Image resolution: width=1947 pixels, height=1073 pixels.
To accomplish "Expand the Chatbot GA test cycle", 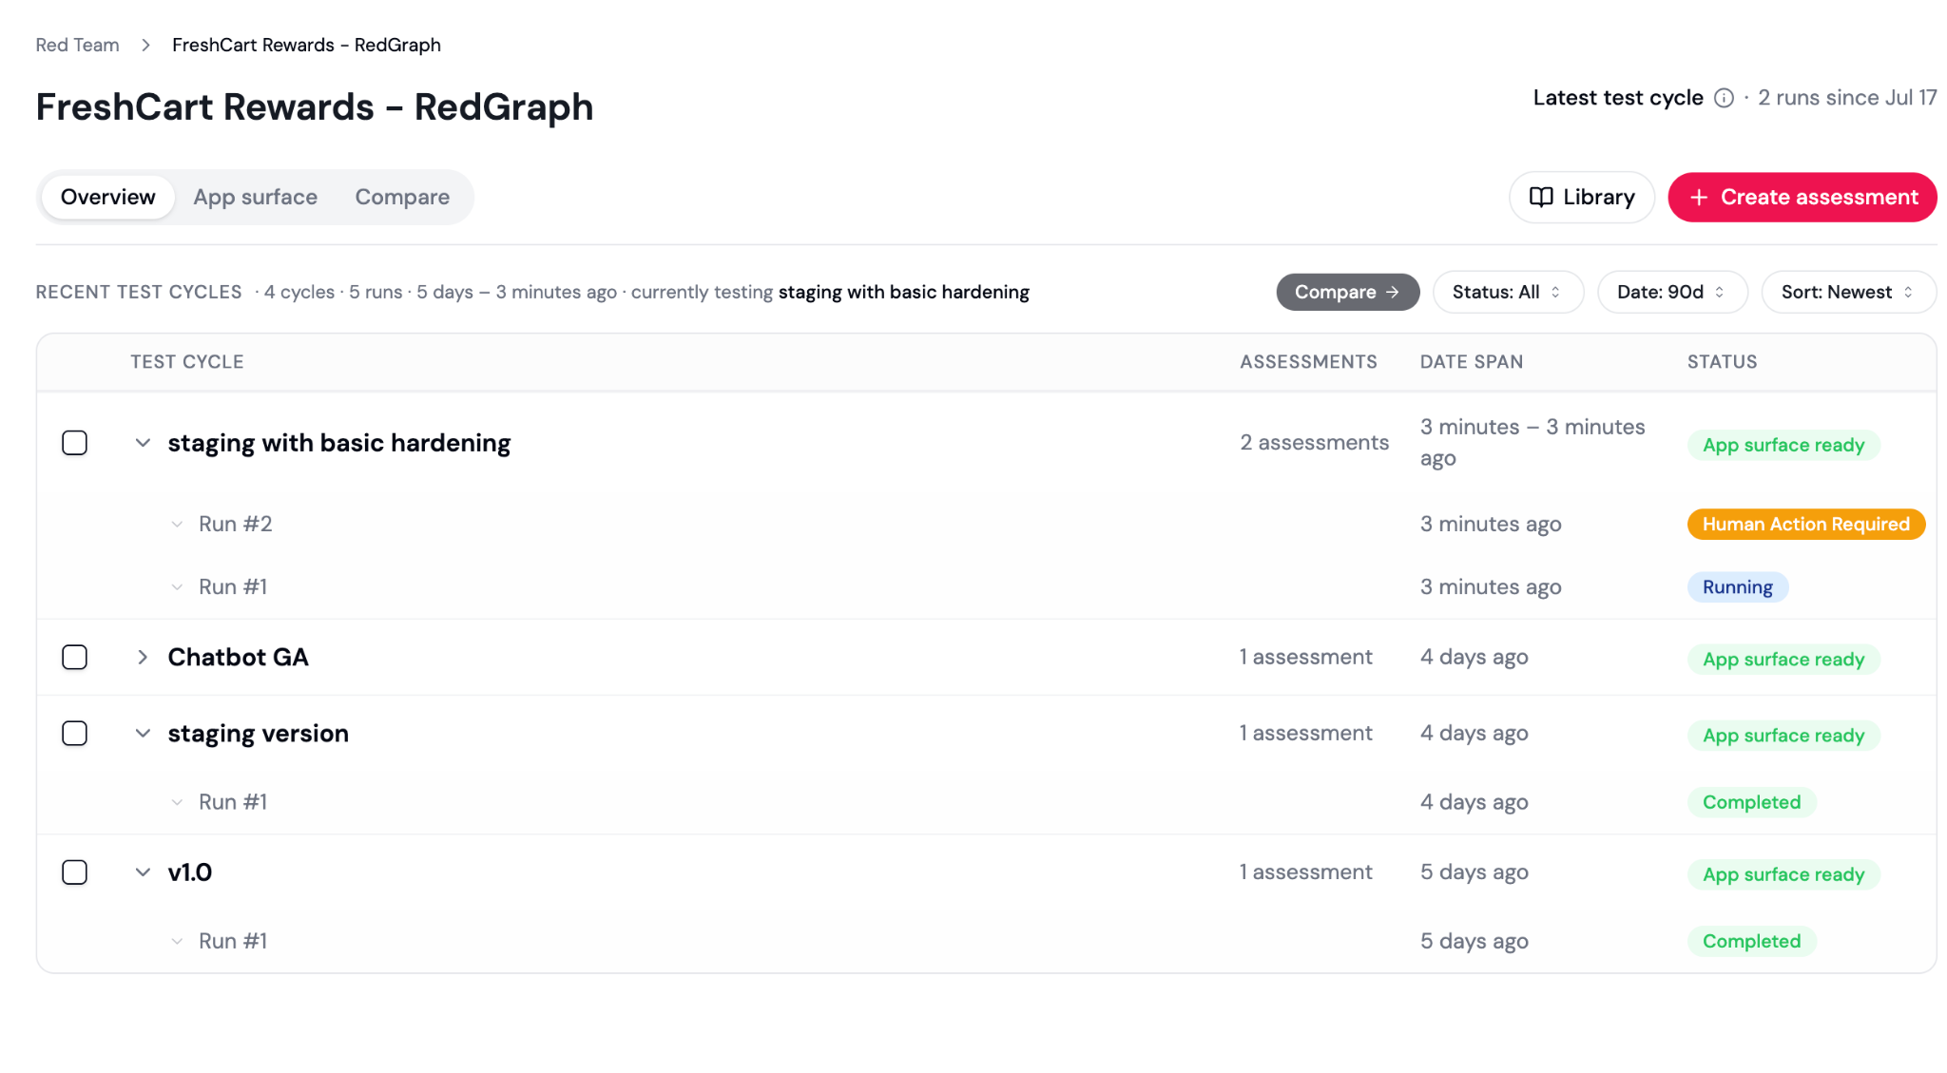I will click(143, 658).
